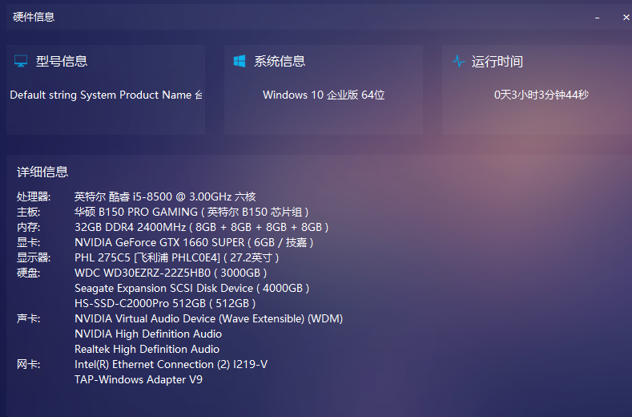Click the 显示器 label
The image size is (632, 417).
(34, 258)
